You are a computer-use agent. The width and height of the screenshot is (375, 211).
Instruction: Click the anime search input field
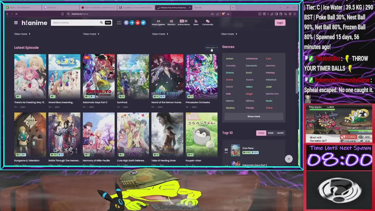(75, 23)
